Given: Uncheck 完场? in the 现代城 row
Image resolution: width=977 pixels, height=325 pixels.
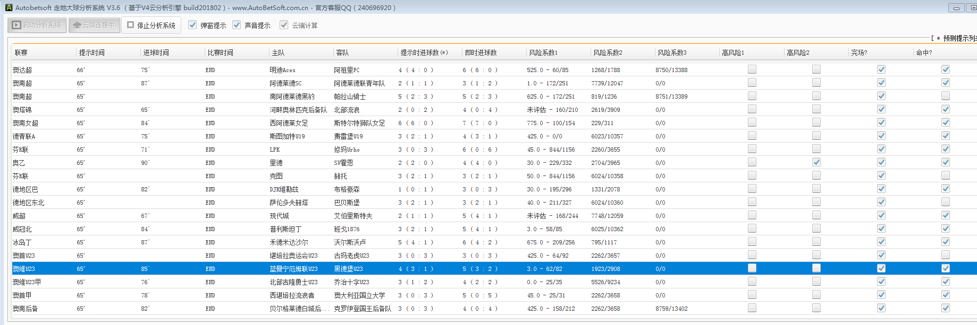Looking at the screenshot, I should [x=881, y=215].
